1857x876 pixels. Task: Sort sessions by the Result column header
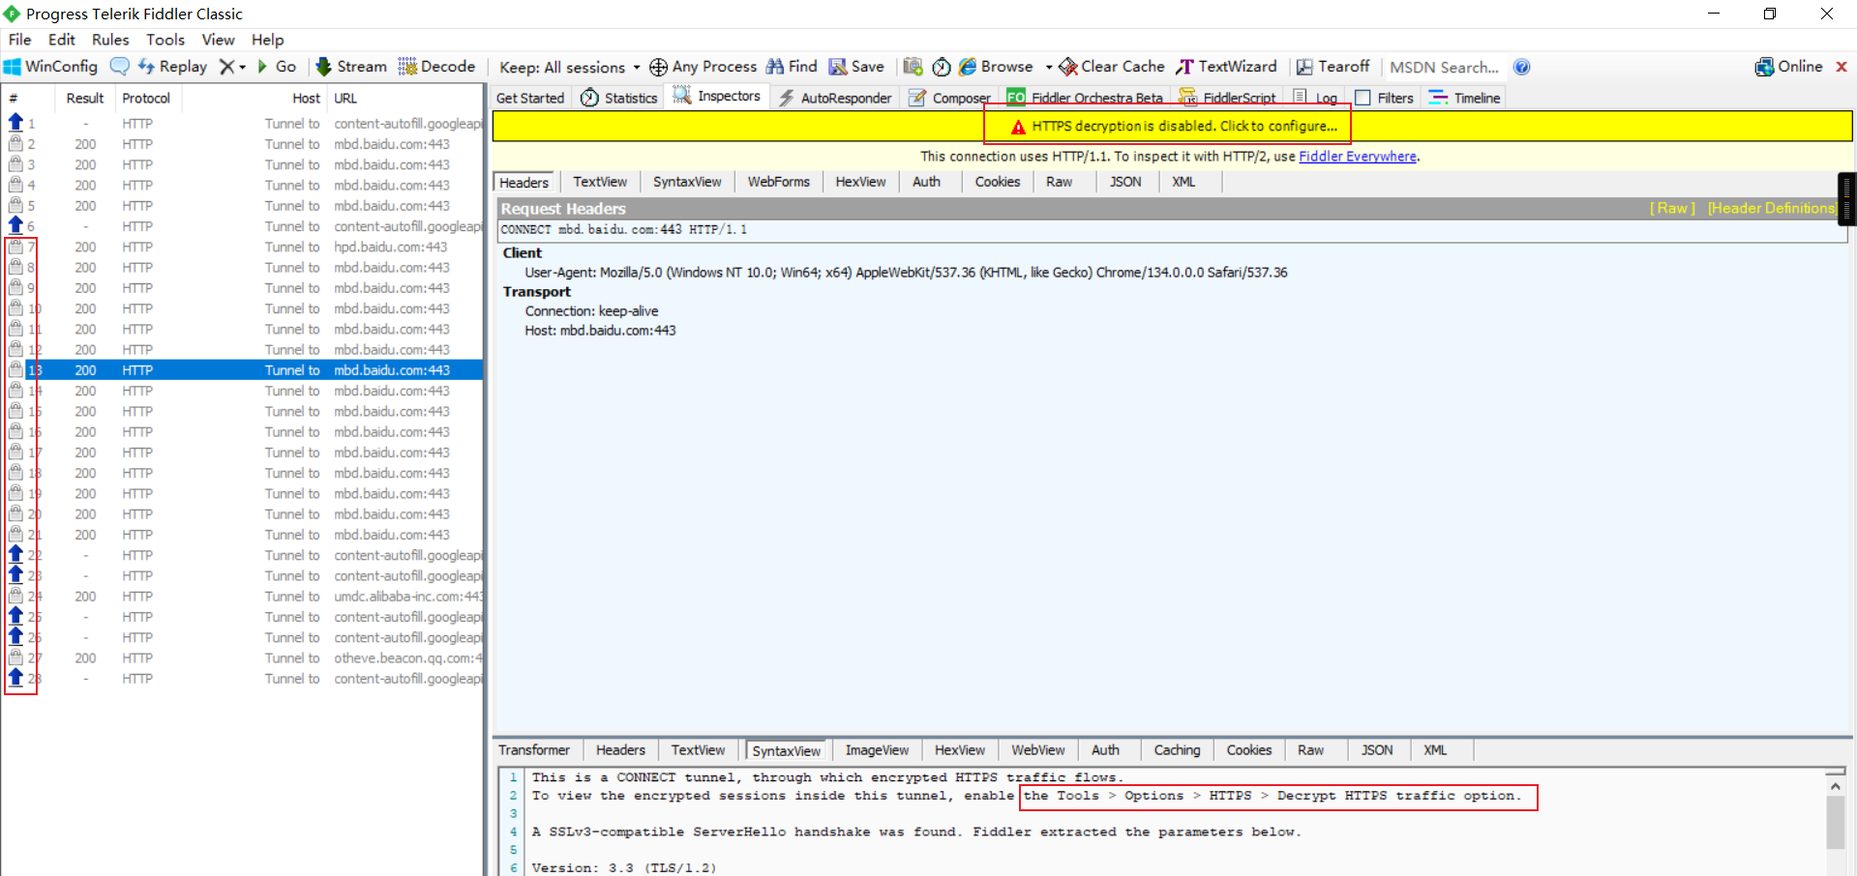[x=84, y=99]
